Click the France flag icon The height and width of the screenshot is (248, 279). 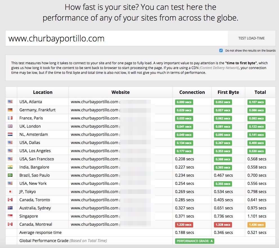tap(10, 118)
